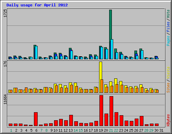Click the green Hits legend label

click(168, 14)
